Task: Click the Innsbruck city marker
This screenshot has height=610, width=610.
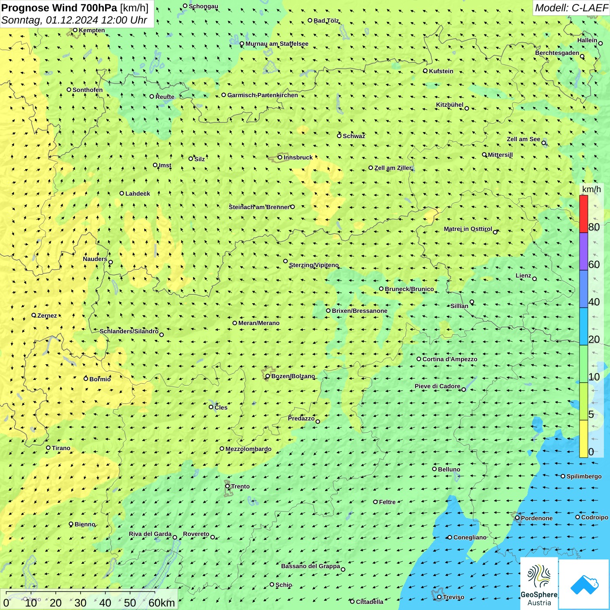Action: pyautogui.click(x=280, y=157)
